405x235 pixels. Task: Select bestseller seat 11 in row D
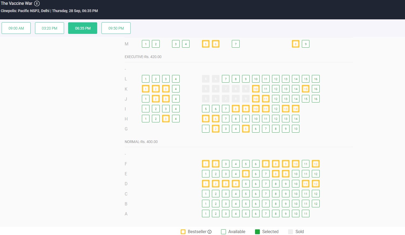(x=306, y=184)
